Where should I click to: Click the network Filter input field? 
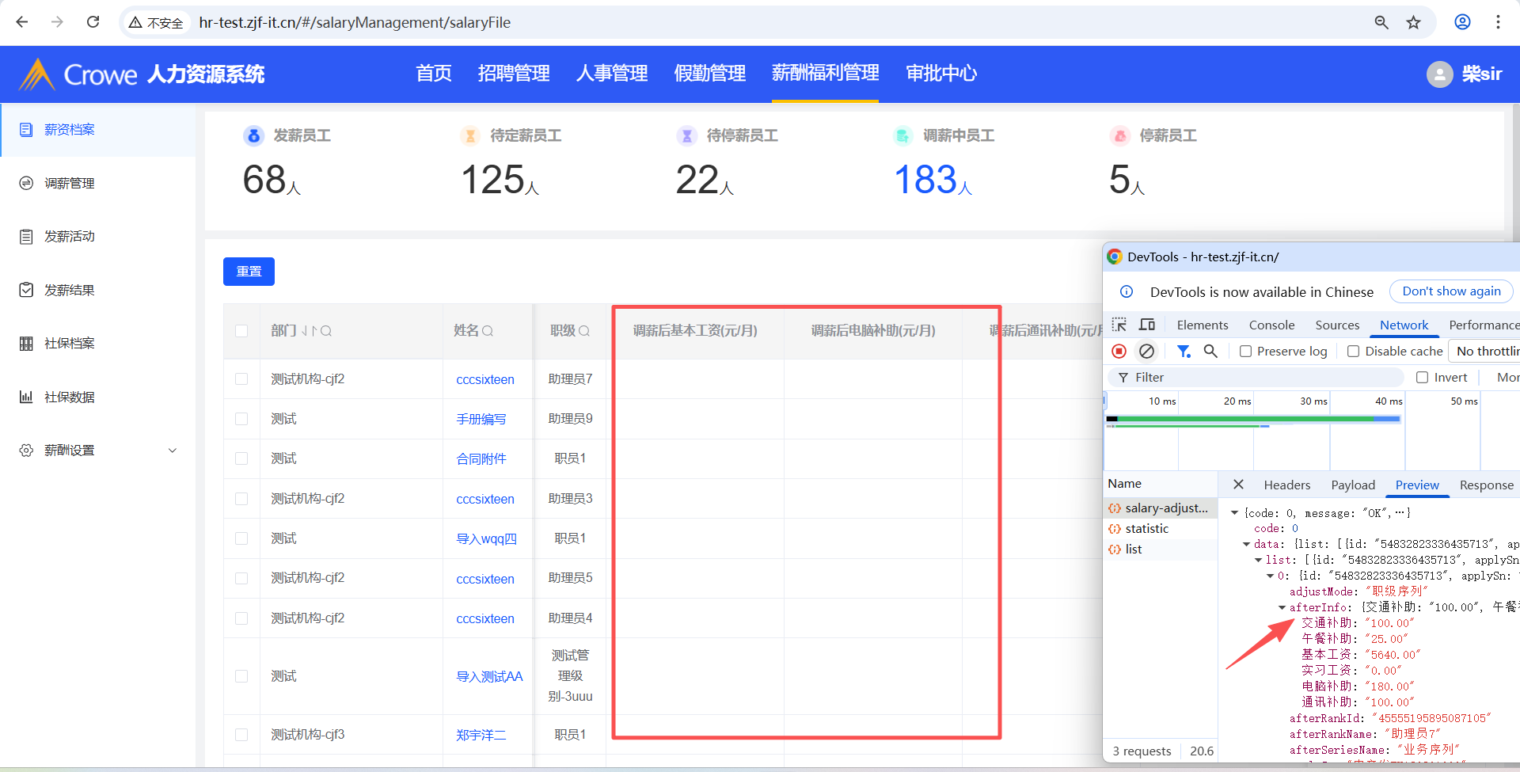click(x=1259, y=378)
